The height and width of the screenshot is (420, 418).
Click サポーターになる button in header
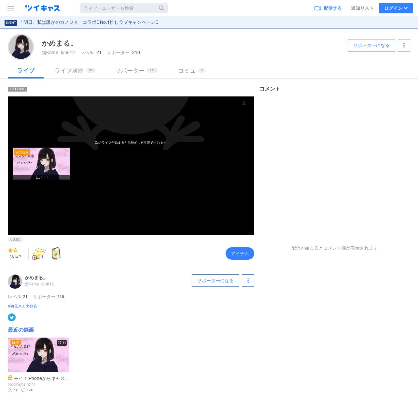click(x=371, y=45)
